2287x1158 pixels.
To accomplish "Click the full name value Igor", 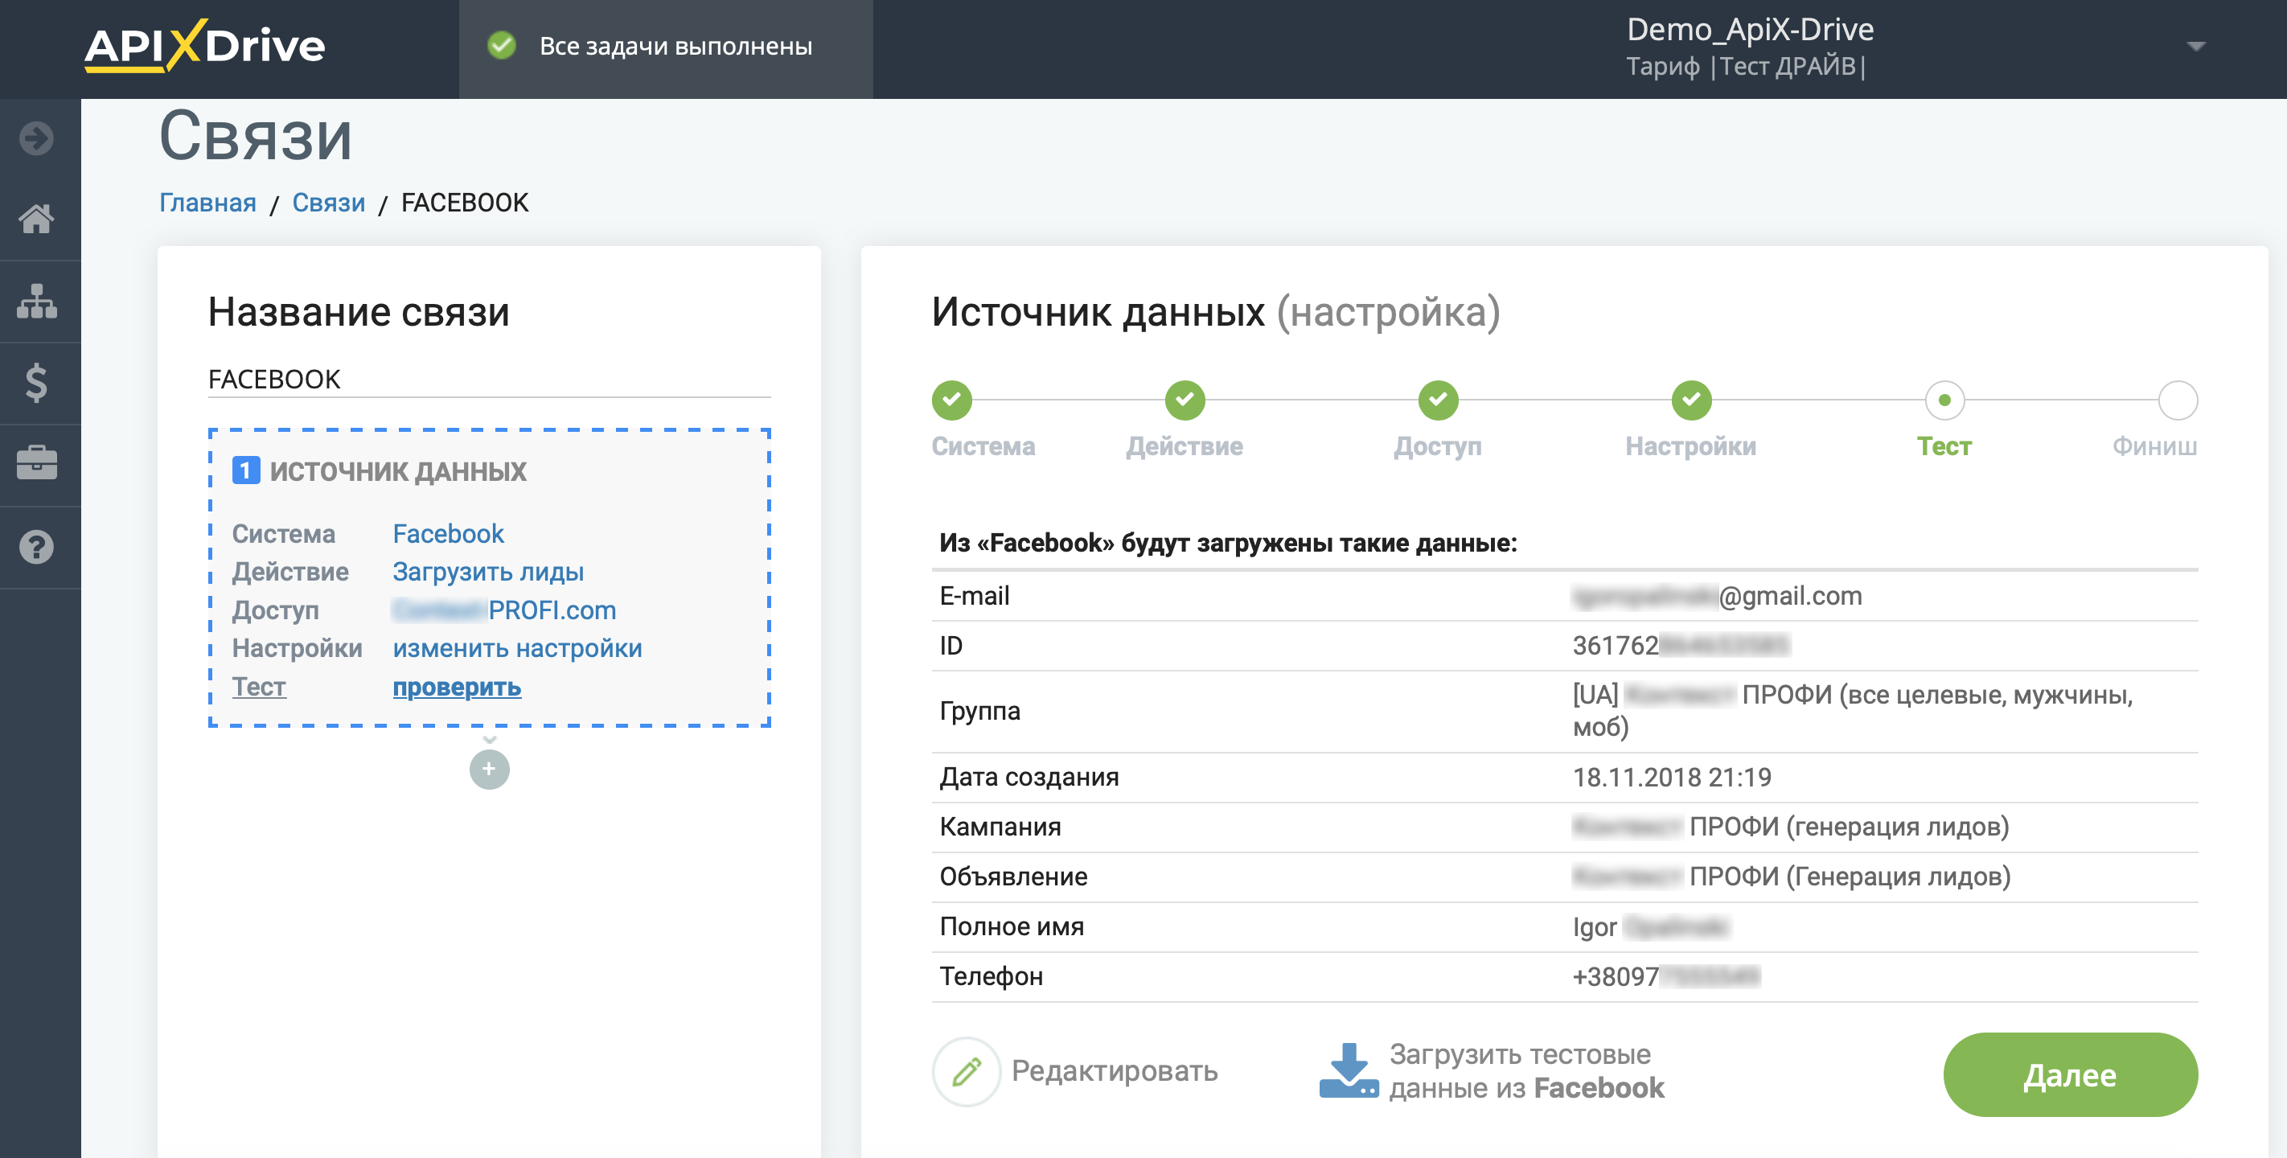I will 1650,926.
